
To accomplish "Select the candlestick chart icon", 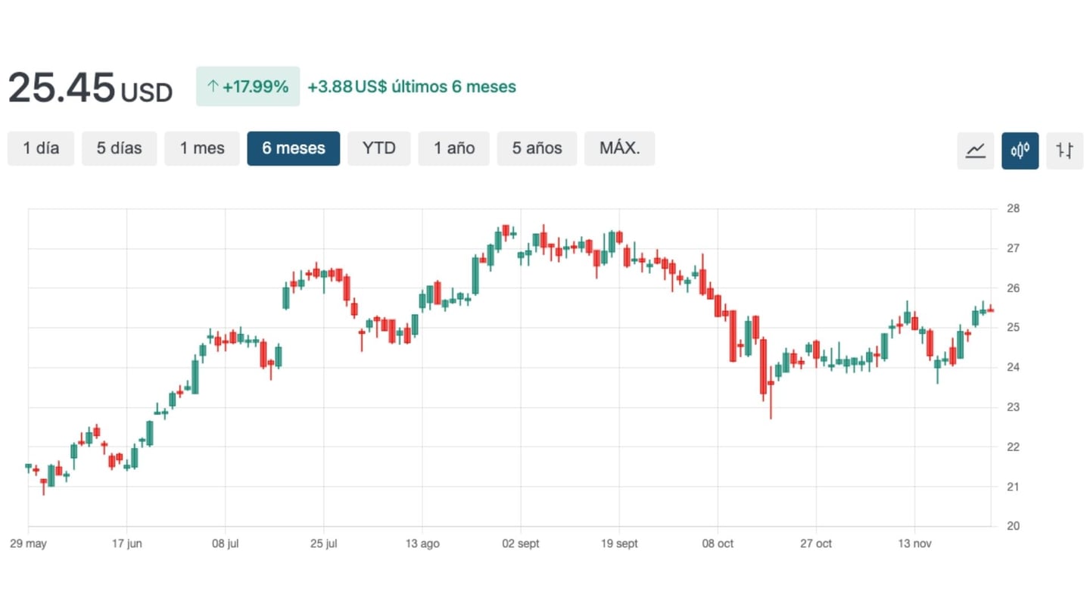I will point(1020,150).
